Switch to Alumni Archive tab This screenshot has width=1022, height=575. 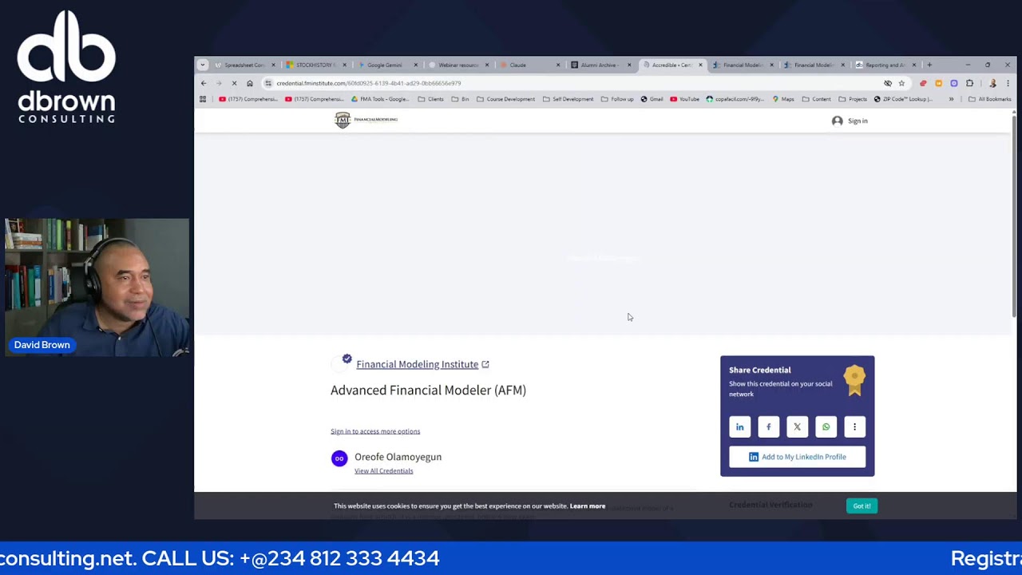600,65
